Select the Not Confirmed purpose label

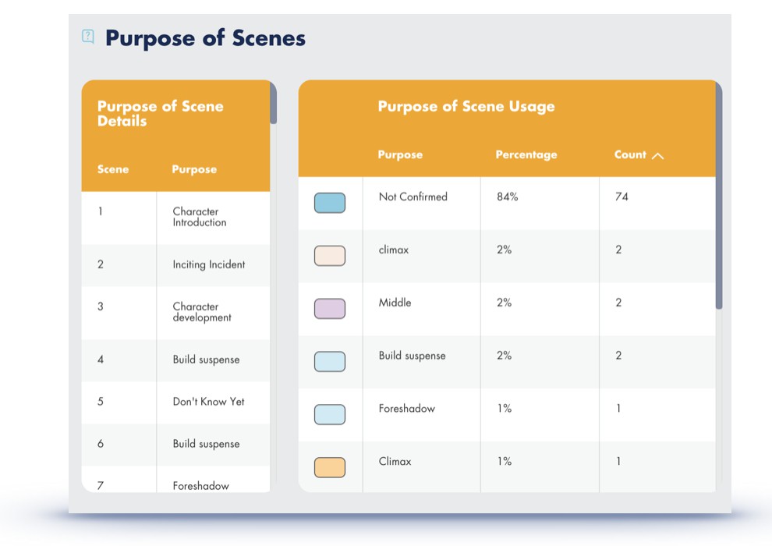413,197
